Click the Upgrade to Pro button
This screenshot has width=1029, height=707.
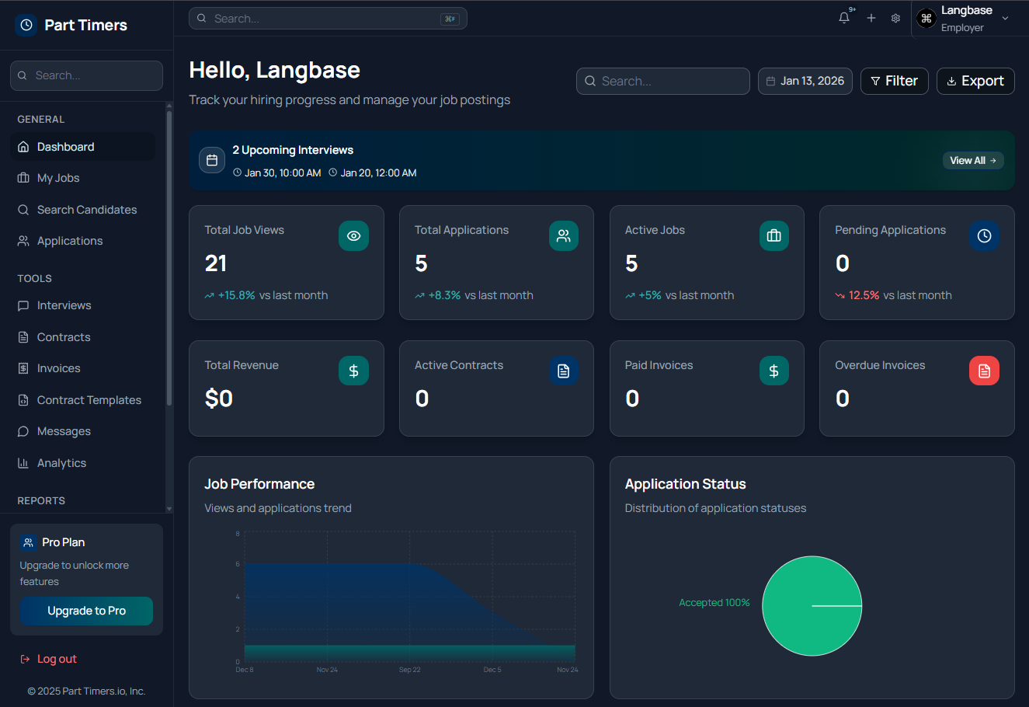coord(86,611)
